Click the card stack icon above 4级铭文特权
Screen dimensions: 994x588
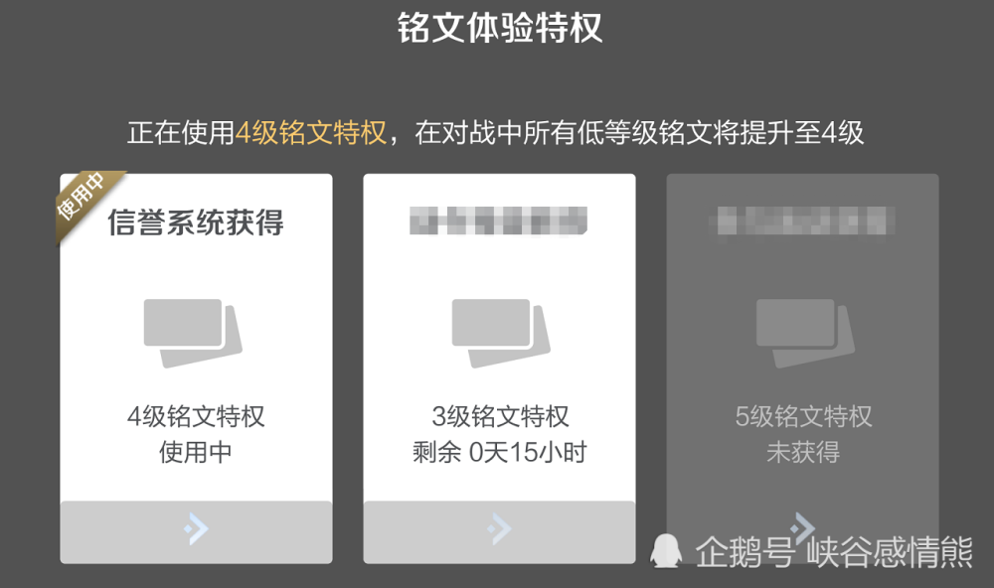(193, 334)
